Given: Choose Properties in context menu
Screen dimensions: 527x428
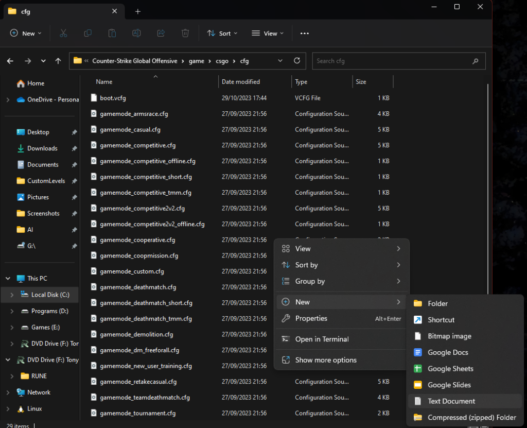Looking at the screenshot, I should pyautogui.click(x=342, y=318).
